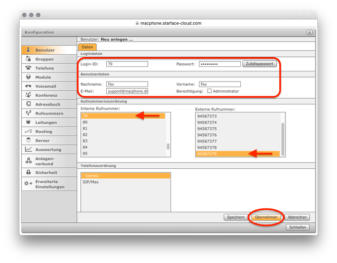Open the Routing menu entry
This screenshot has height=263, width=337.
pos(49,131)
